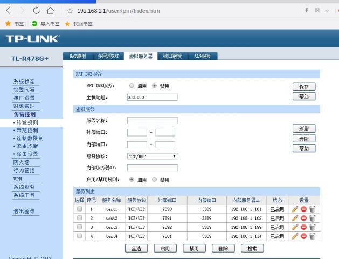The width and height of the screenshot is (339, 259).
Task: Open VPN in sidebar
Action: [x=18, y=179]
